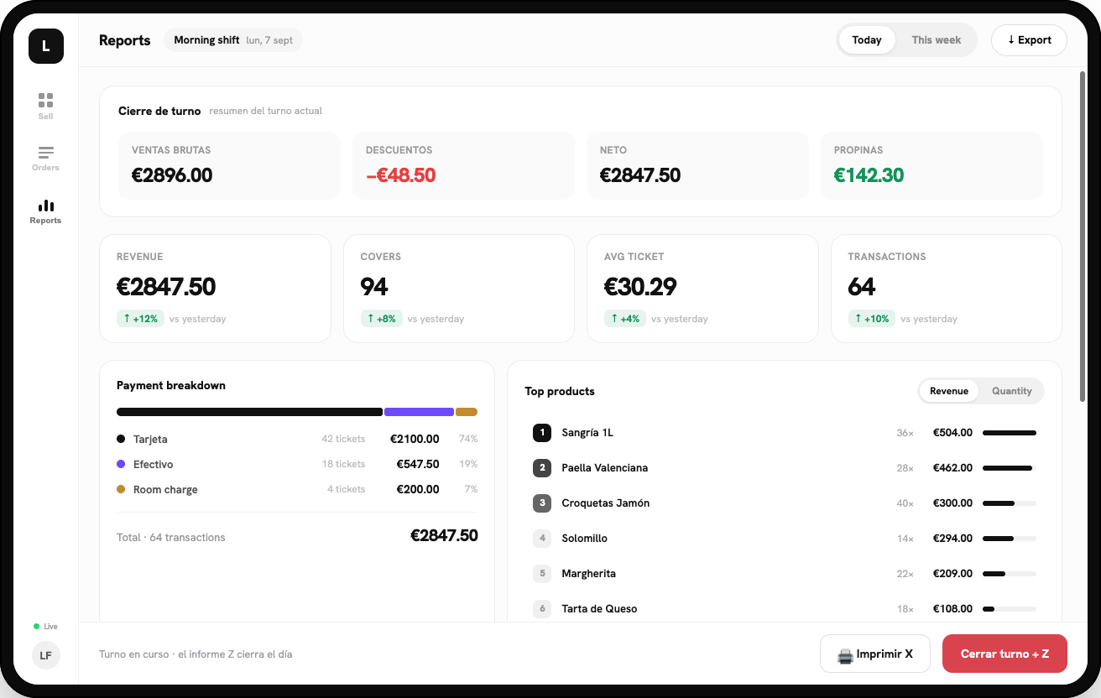This screenshot has width=1101, height=698.
Task: Show top products by Quantity
Action: [1012, 391]
